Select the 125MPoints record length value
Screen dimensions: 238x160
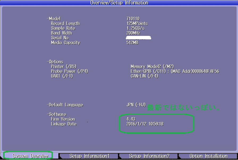(137, 23)
